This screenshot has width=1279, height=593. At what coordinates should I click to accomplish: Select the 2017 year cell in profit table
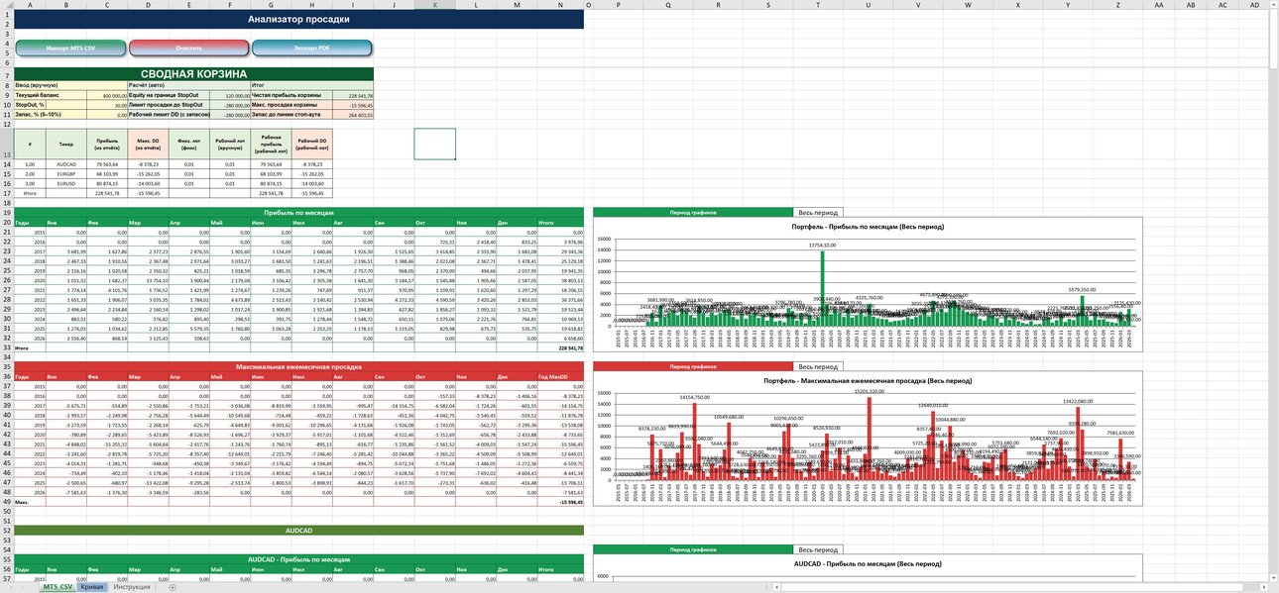[x=30, y=250]
